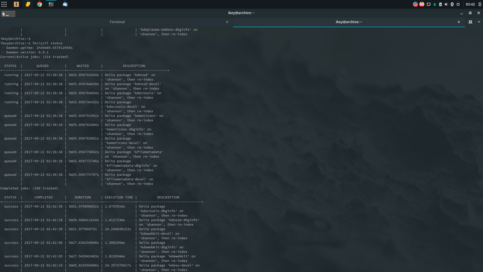Open the volume control in tray

446,4
